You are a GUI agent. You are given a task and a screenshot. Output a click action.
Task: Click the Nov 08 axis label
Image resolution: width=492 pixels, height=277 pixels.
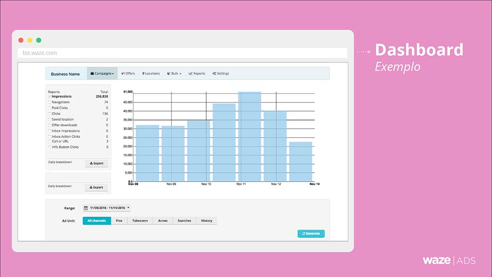pyautogui.click(x=133, y=184)
